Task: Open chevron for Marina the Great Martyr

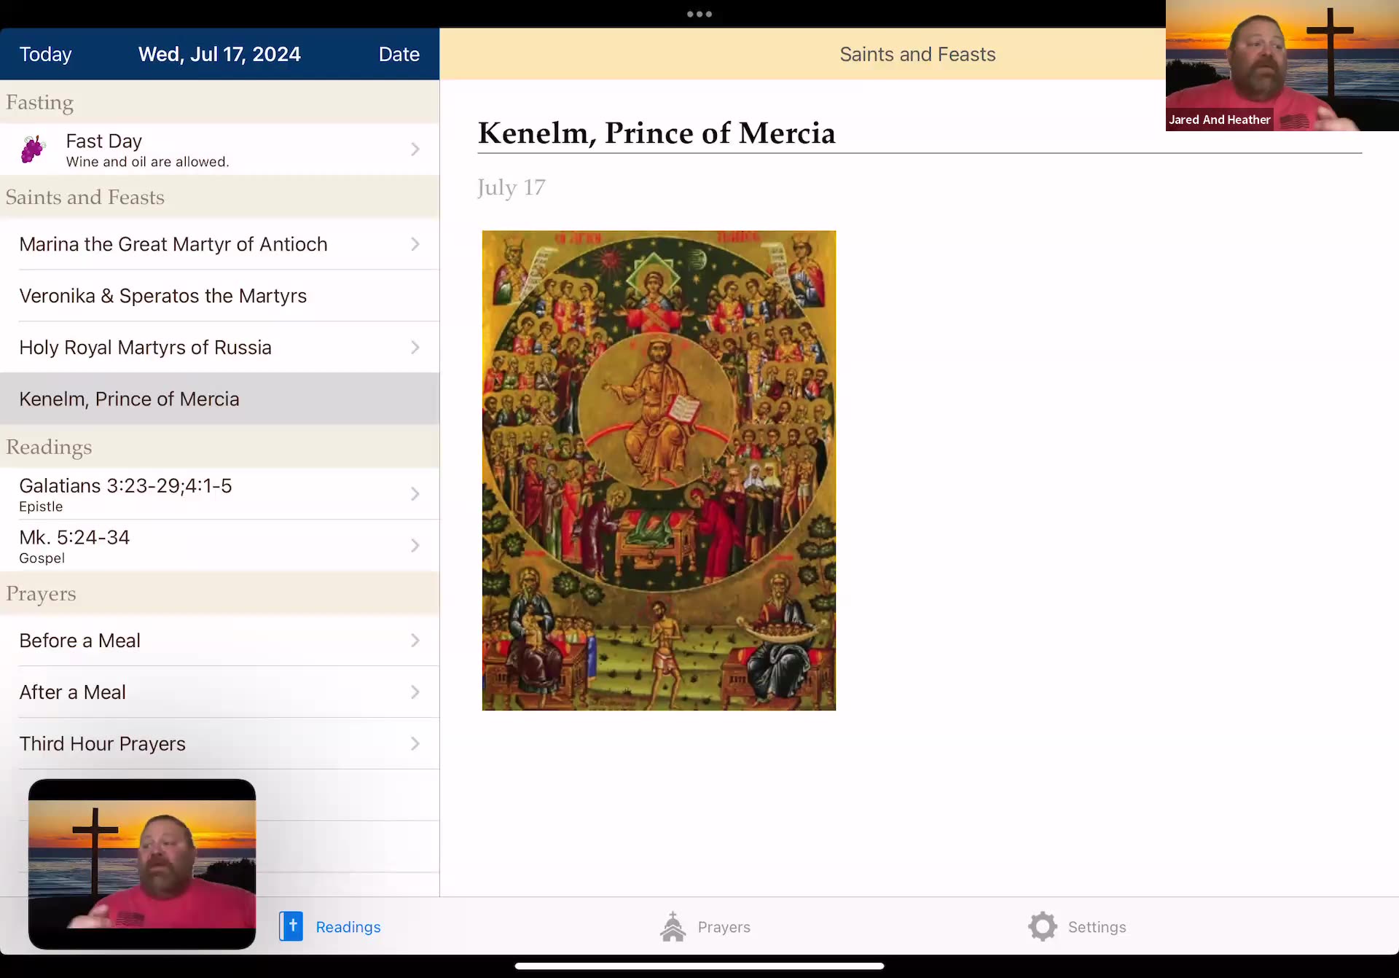Action: 415,244
